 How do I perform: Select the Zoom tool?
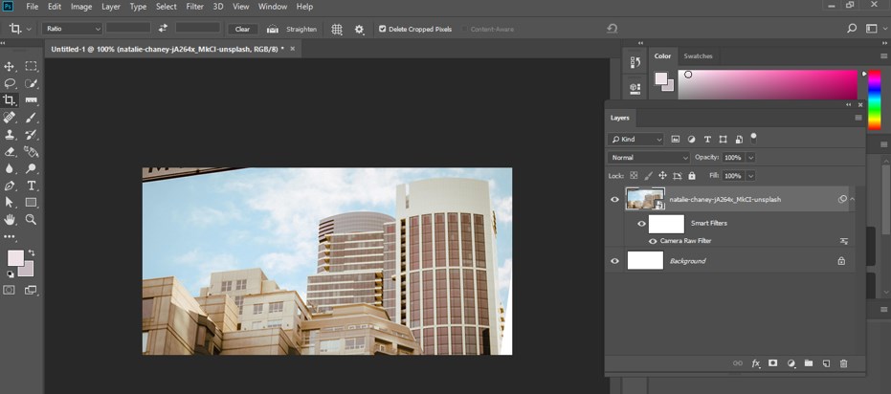pyautogui.click(x=32, y=220)
